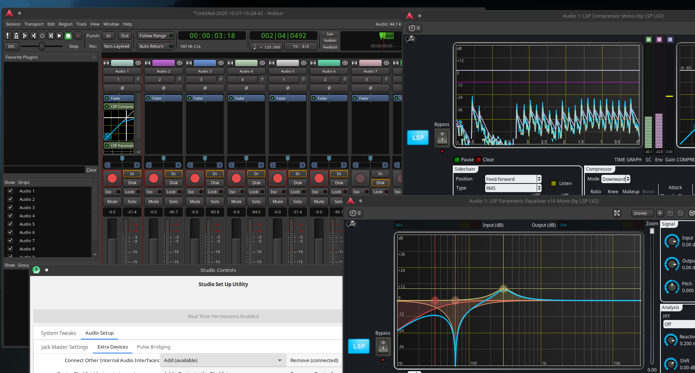Open the Transport menu
This screenshot has height=373, width=695.
coord(34,24)
